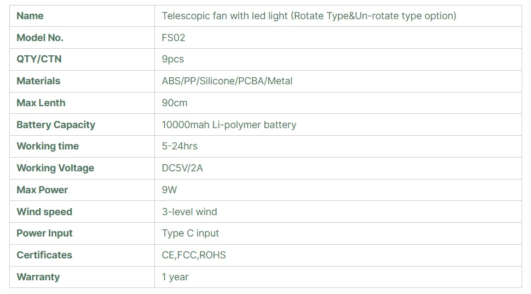Select the 90cm length value
Screen dimensions: 531x294
pos(175,103)
